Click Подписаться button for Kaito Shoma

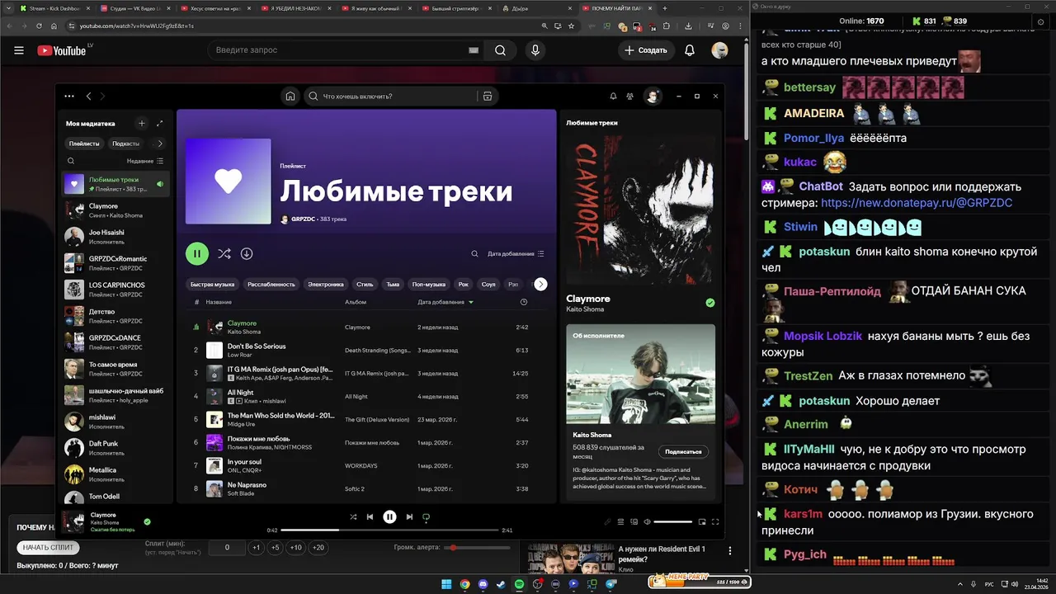(x=683, y=451)
